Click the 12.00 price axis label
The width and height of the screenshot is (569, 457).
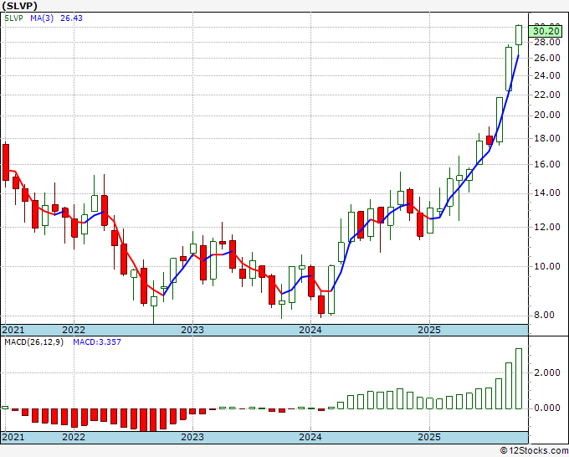pyautogui.click(x=547, y=227)
